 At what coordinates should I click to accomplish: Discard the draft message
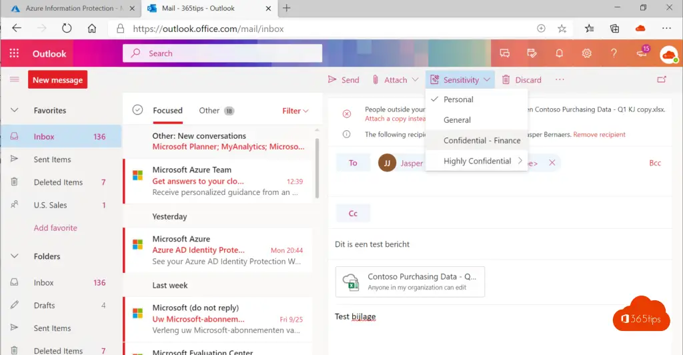522,79
